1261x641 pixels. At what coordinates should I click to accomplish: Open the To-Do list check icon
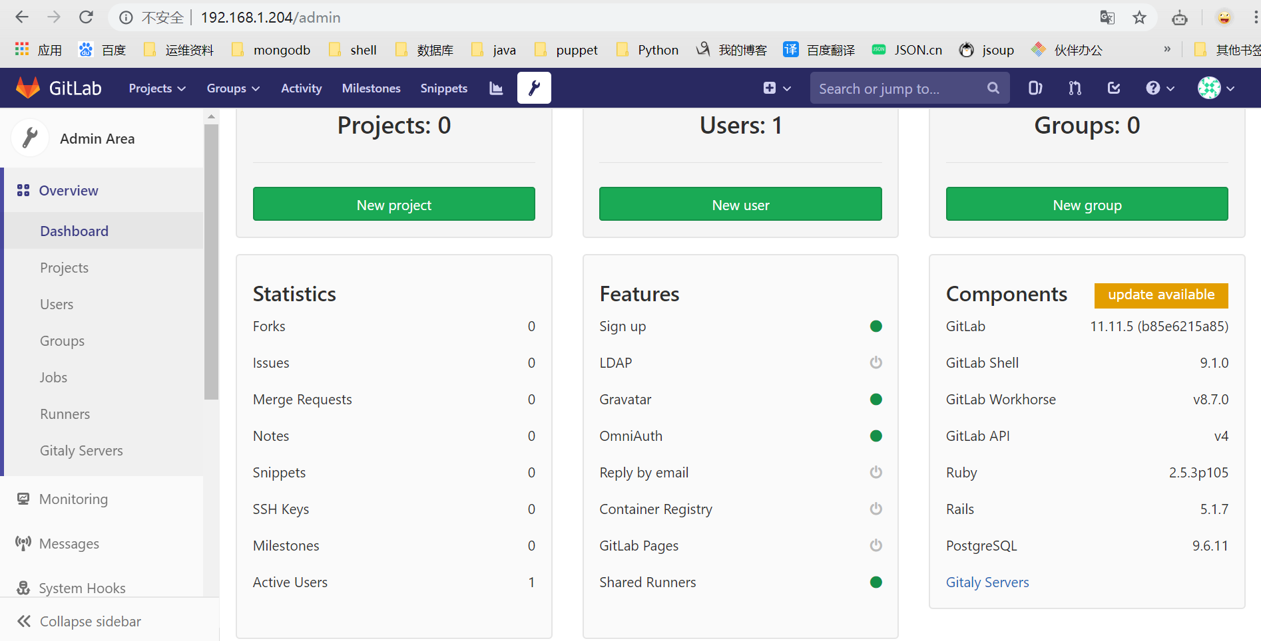pos(1114,88)
